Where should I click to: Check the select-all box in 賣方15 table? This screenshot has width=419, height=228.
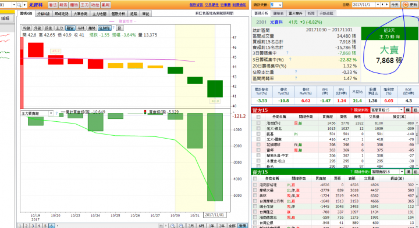[255, 179]
